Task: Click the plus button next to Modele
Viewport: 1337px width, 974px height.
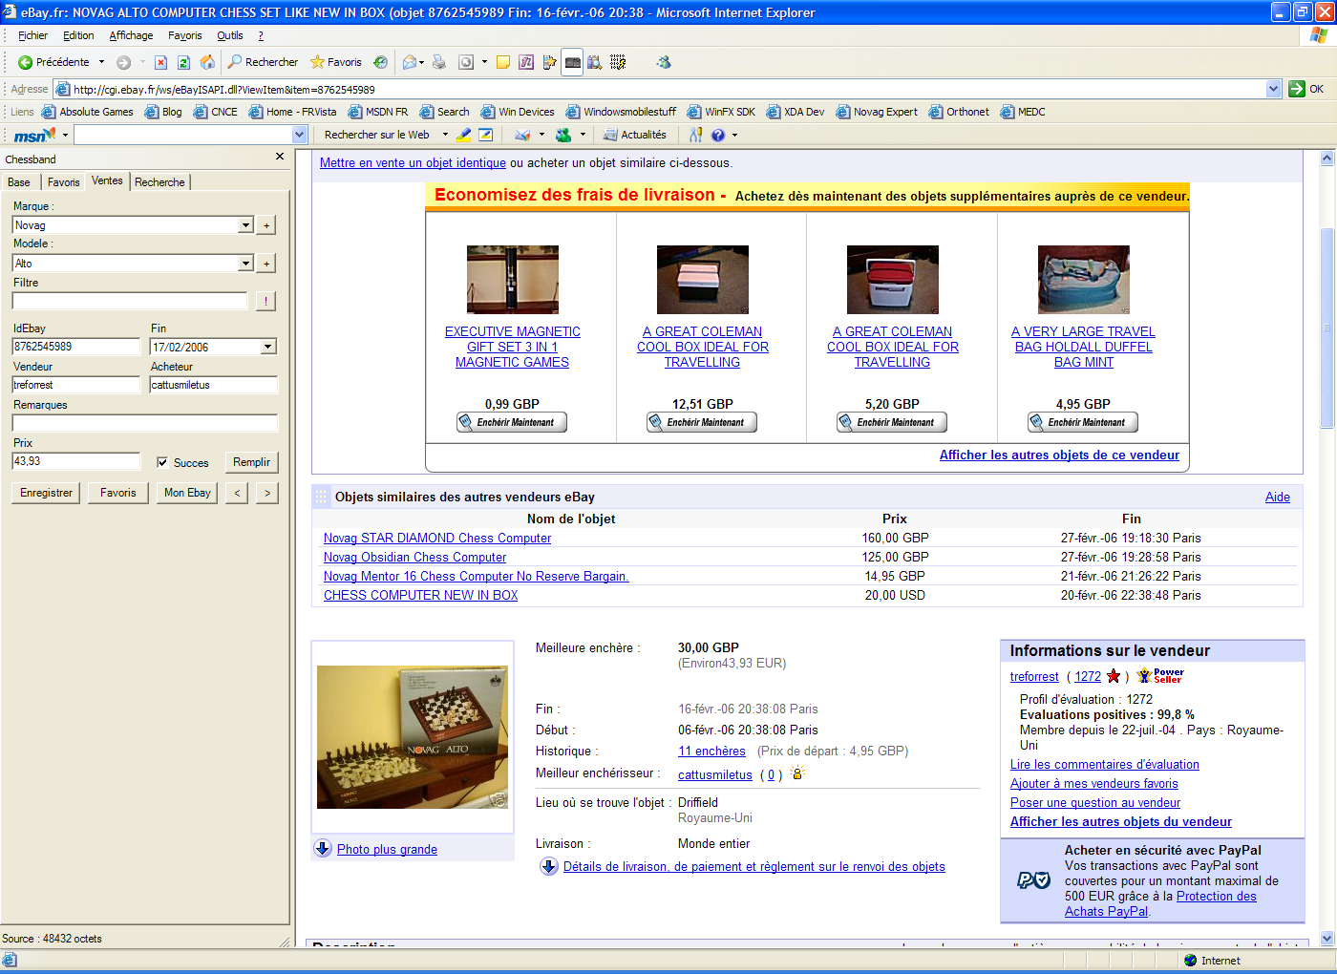Action: 266,264
